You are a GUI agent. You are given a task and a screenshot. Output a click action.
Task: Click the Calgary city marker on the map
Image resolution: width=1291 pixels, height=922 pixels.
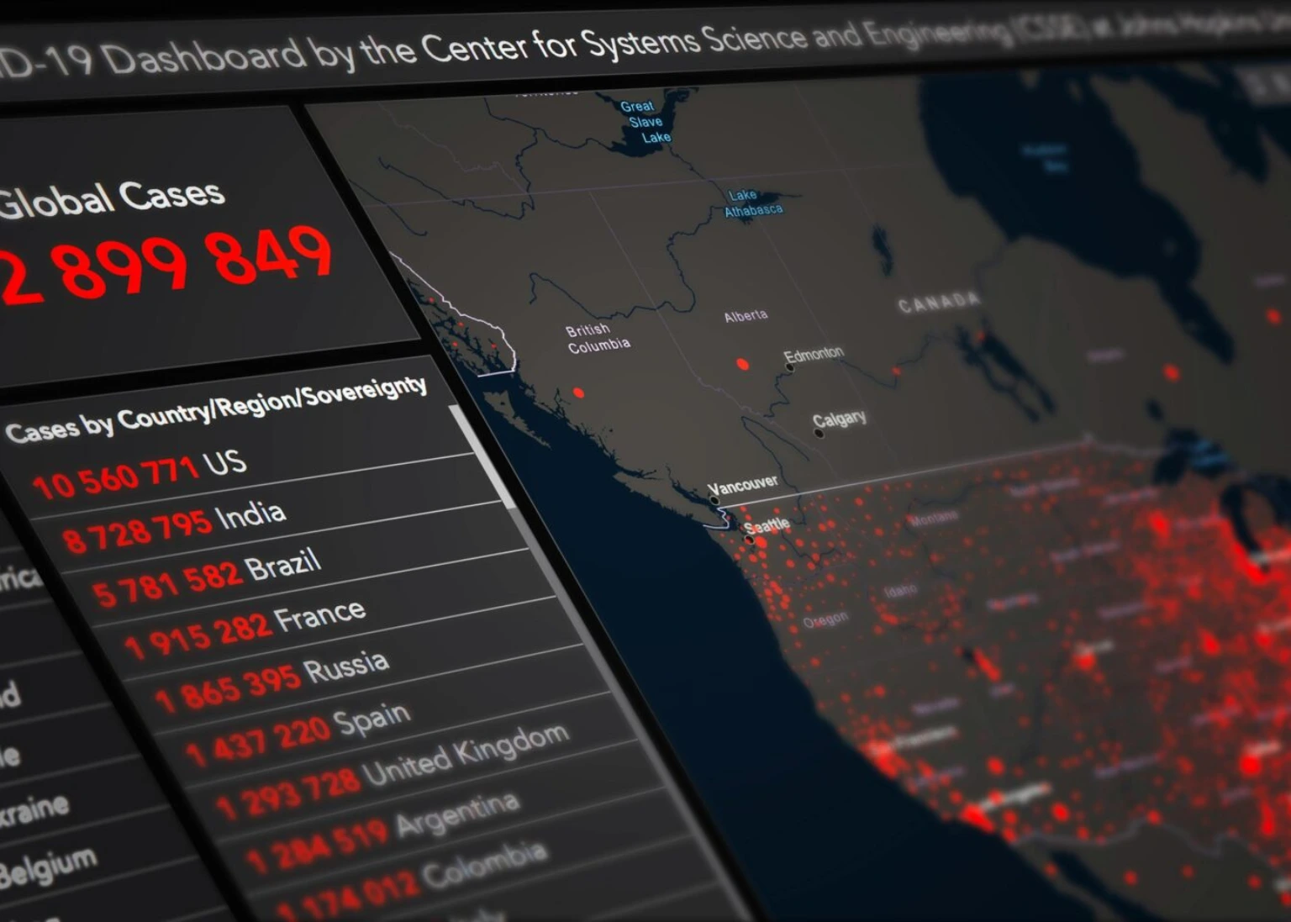coord(819,434)
